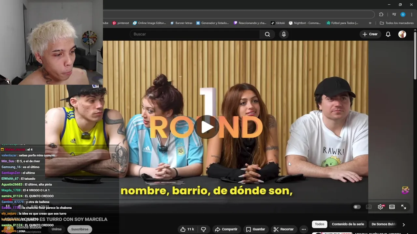
Task: Click chat message 'sebas porfa mira crunchh'
Action: (x=37, y=155)
